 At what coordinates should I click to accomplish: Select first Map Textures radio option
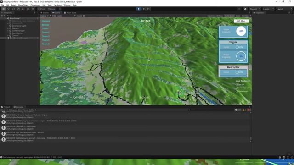click(x=237, y=84)
